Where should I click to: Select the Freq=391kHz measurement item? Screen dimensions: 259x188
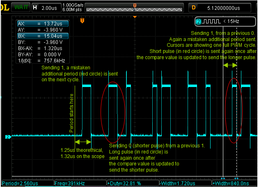point(80,183)
